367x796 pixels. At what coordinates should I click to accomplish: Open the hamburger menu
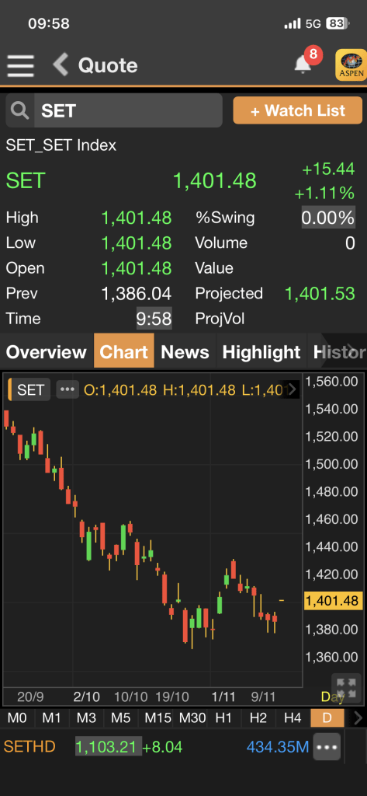click(20, 65)
